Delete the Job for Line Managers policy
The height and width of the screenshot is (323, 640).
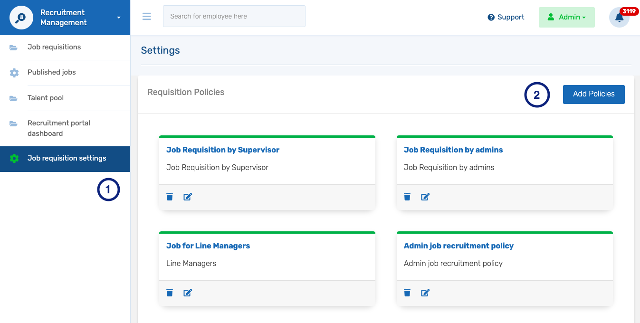170,292
